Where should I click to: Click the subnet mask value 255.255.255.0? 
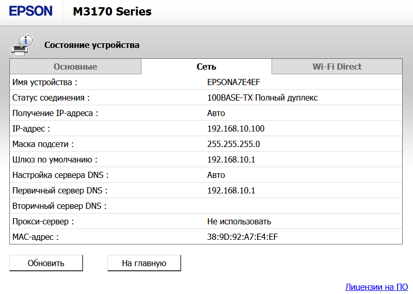click(233, 144)
